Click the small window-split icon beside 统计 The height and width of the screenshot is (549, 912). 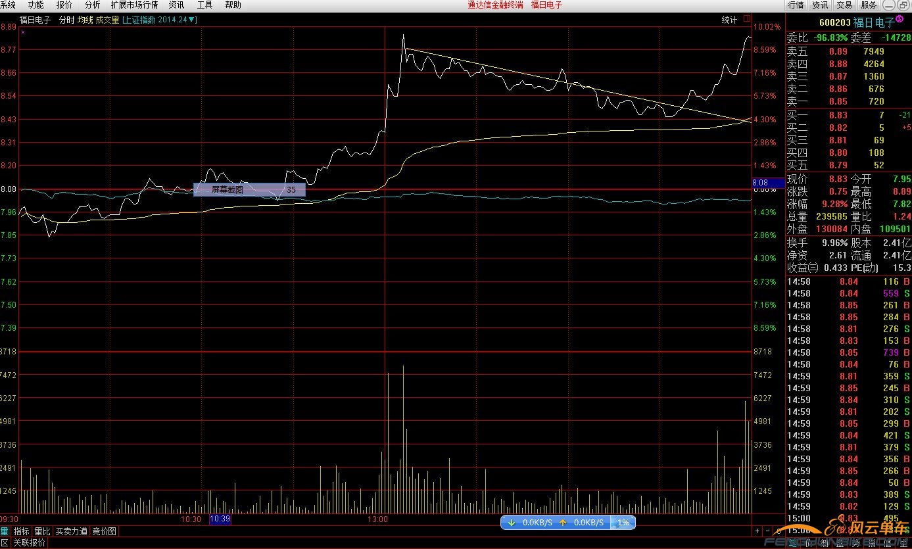(746, 20)
